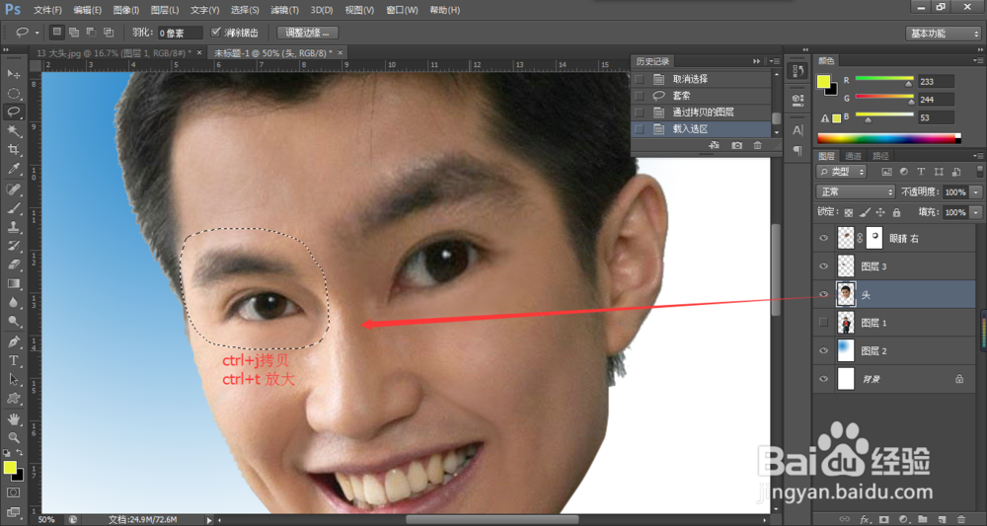
Task: Select the Move tool
Action: [x=13, y=74]
